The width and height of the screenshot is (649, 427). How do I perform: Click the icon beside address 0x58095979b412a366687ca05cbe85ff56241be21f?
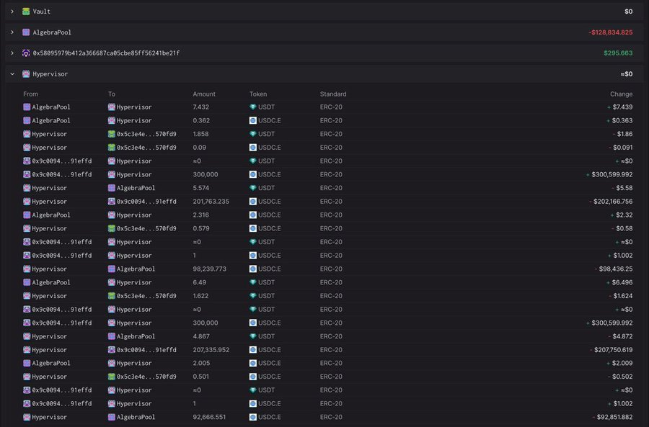[26, 53]
